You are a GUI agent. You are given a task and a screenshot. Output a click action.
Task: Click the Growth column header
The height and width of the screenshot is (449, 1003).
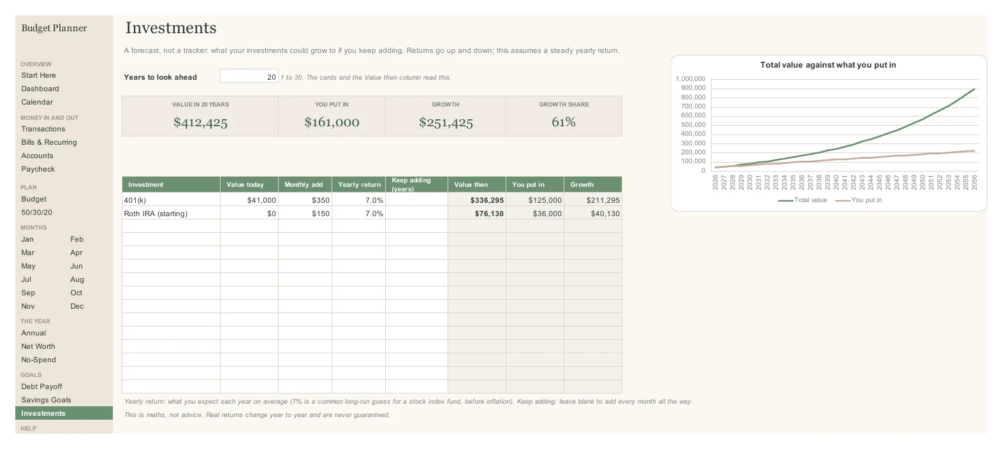(x=593, y=184)
